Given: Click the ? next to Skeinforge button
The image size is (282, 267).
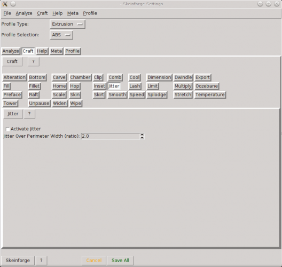Looking at the screenshot, I should point(41,261).
